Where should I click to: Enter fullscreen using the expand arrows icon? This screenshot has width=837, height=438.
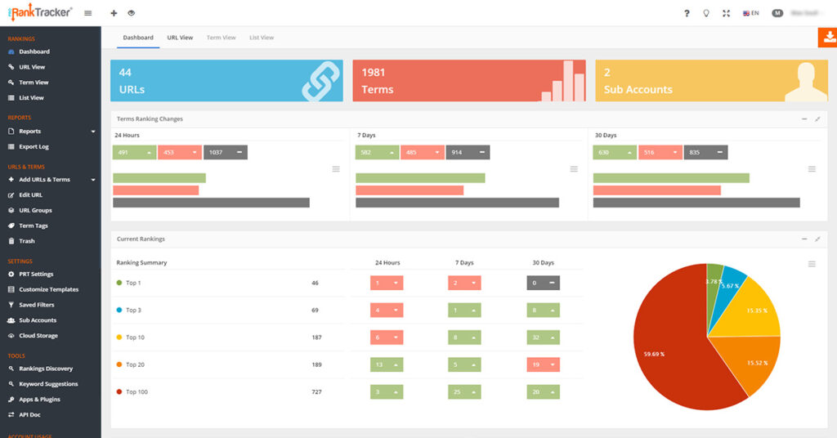[726, 13]
